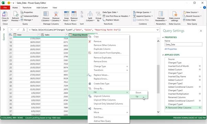Image resolution: width=207 pixels, height=124 pixels.
Task: Click the Keep Rows icon
Action: [66, 14]
